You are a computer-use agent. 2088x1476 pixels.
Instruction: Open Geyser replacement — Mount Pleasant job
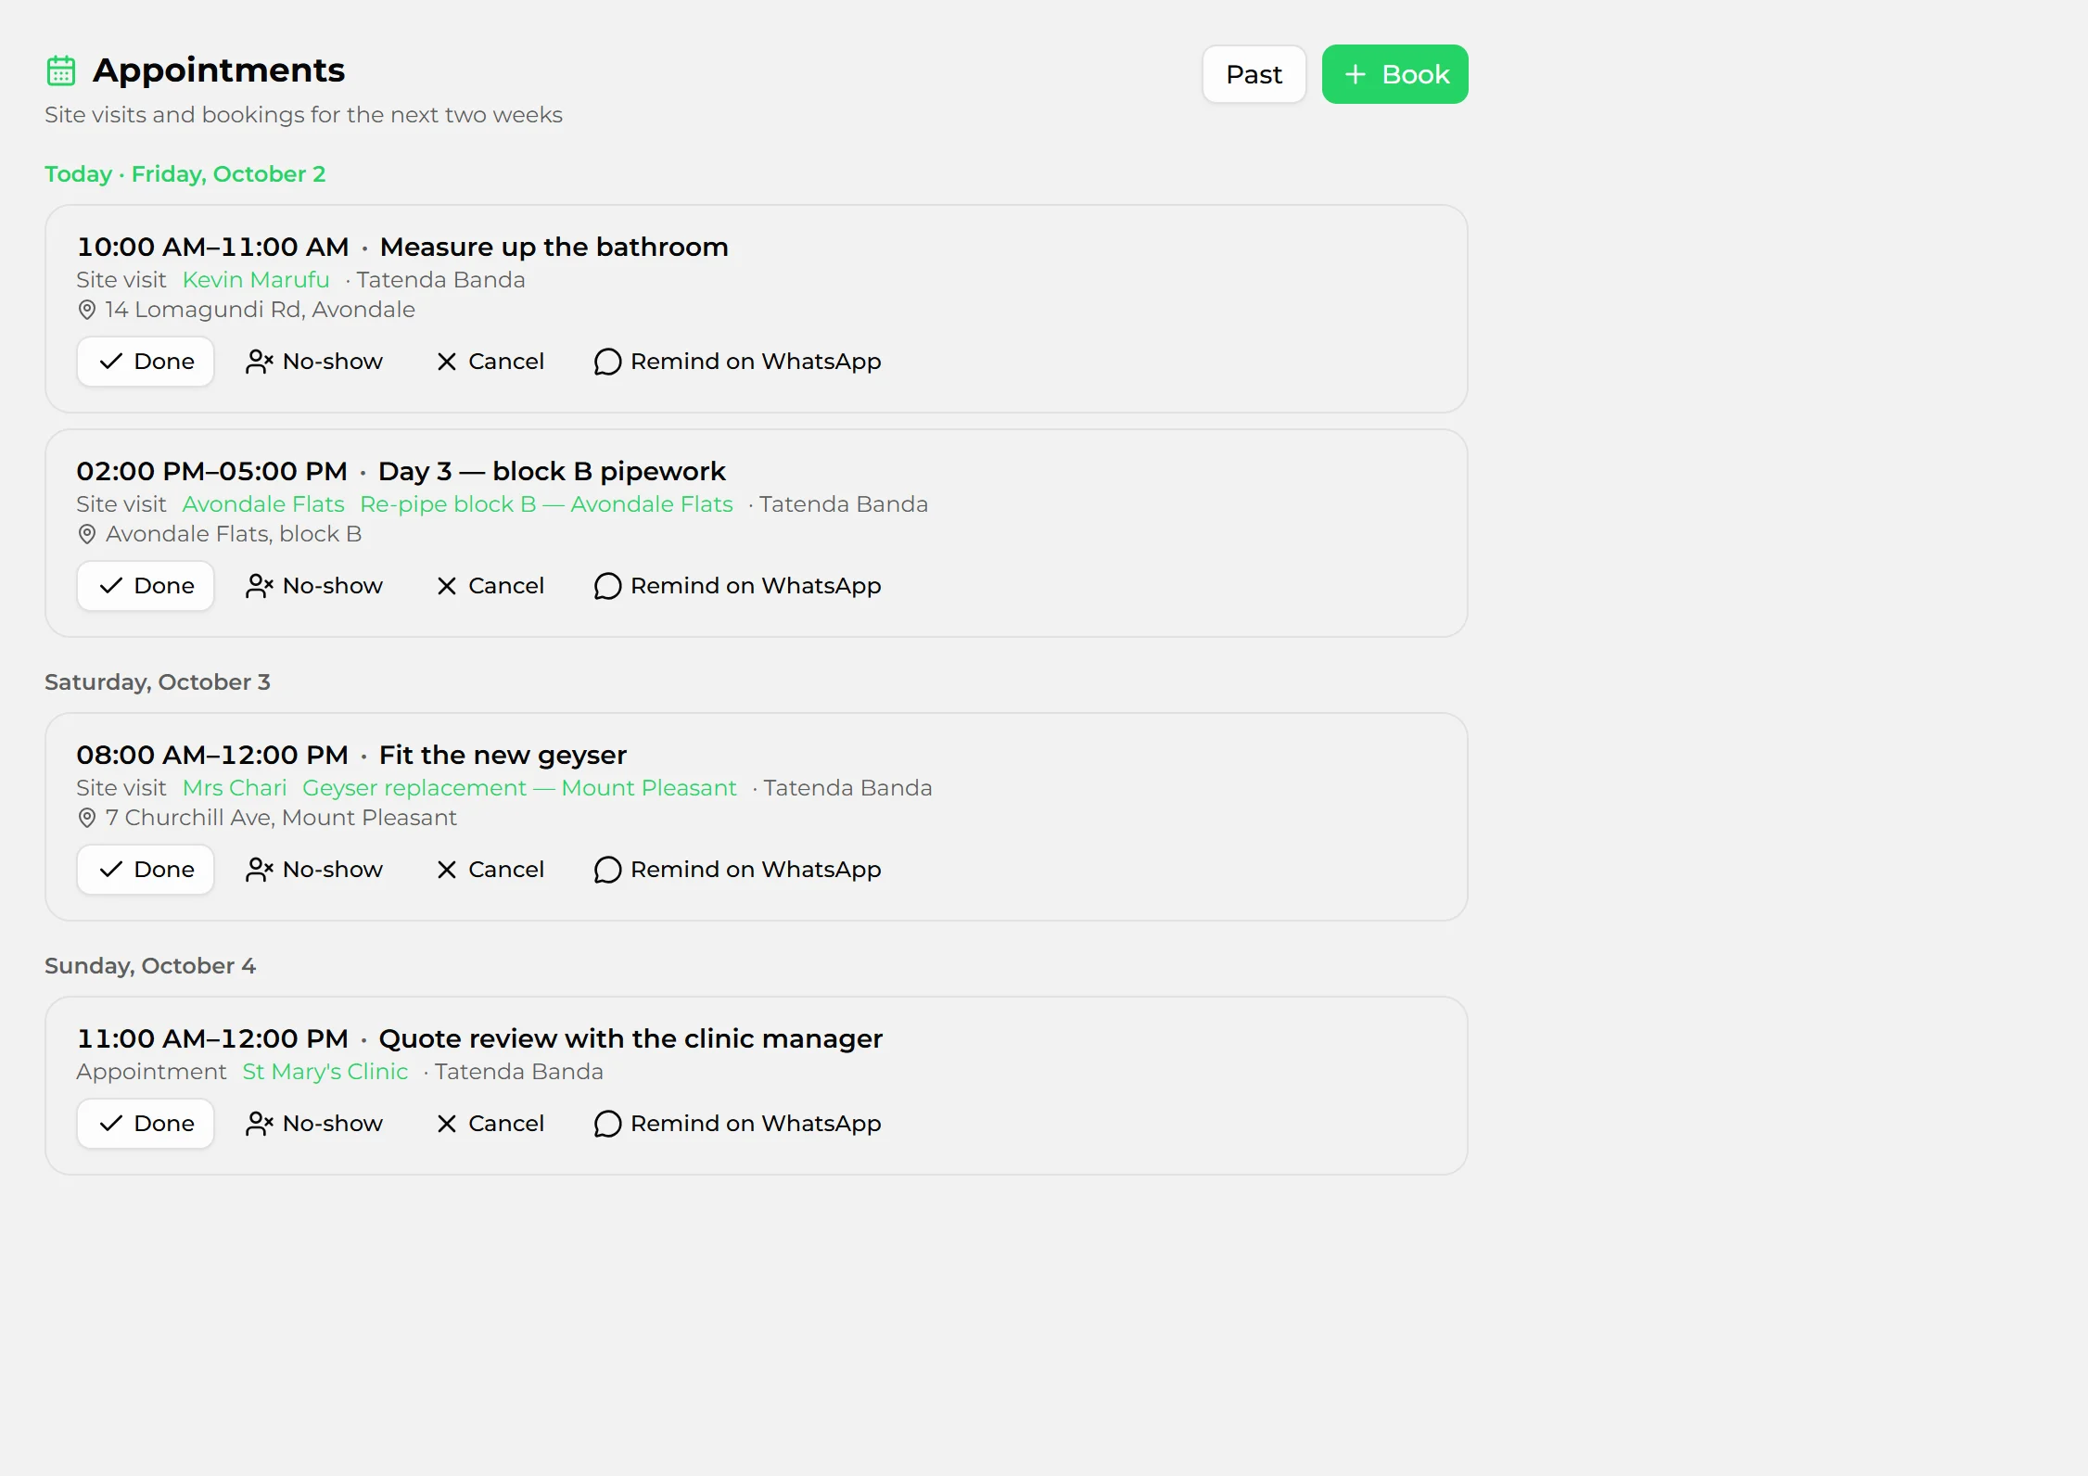tap(519, 788)
